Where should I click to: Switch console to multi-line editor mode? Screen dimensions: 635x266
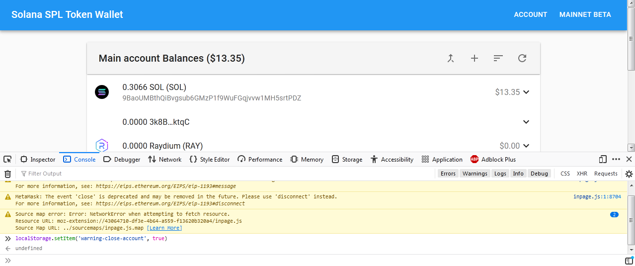[629, 261]
